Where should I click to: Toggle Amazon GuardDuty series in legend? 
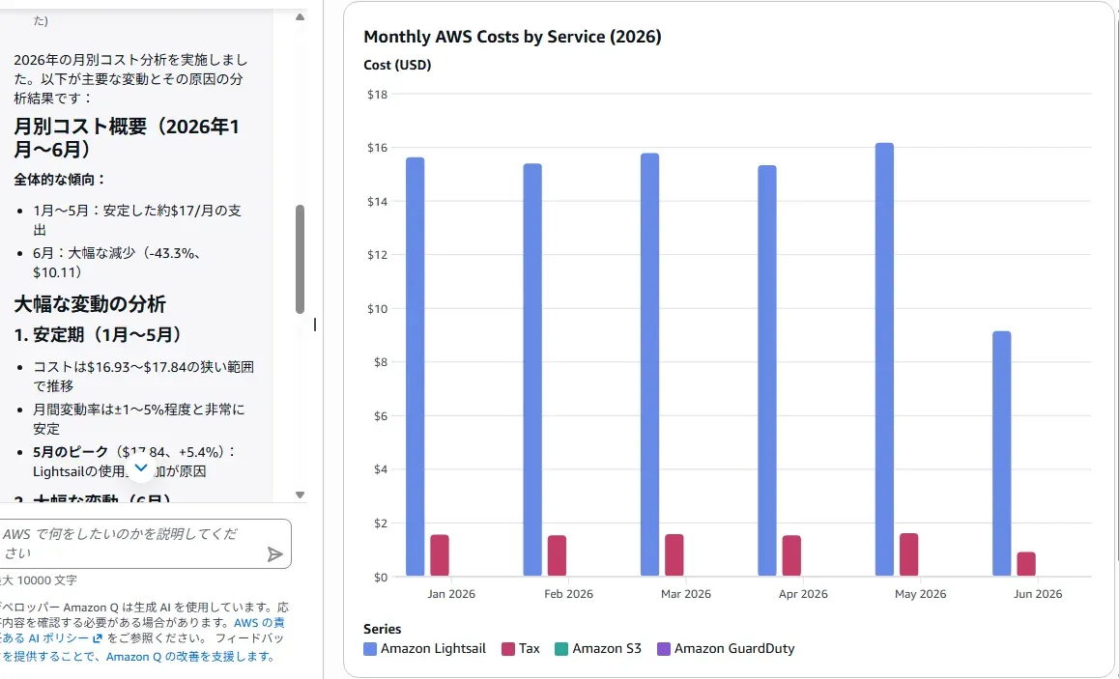point(725,648)
